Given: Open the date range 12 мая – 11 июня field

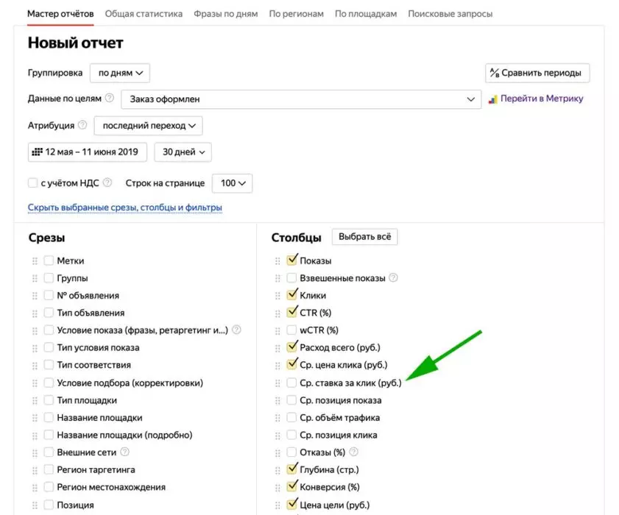Looking at the screenshot, I should click(88, 152).
